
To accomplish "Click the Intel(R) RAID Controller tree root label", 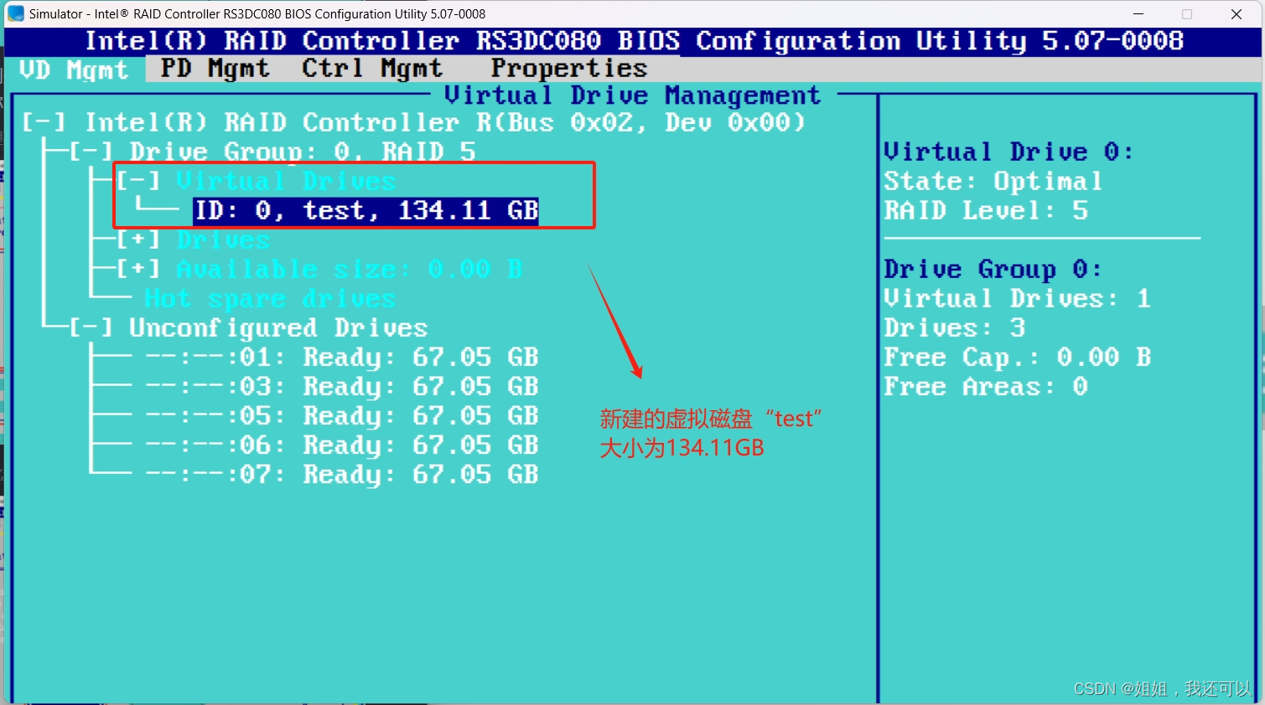I will point(445,122).
